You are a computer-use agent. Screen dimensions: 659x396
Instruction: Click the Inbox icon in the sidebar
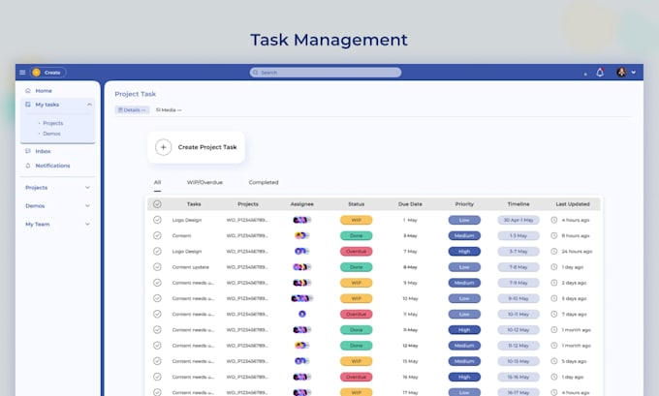pos(28,151)
